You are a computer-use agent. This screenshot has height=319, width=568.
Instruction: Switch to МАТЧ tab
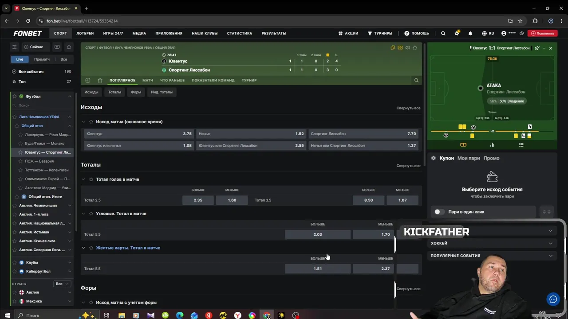click(x=148, y=80)
